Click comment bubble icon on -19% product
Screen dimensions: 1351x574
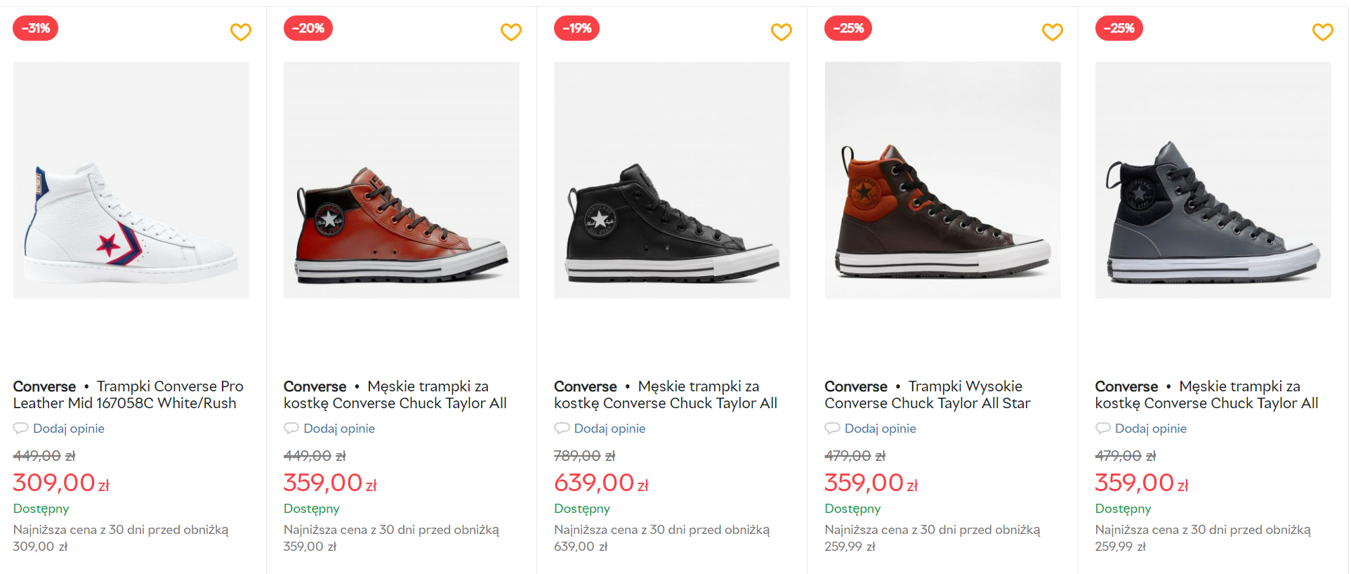point(561,428)
